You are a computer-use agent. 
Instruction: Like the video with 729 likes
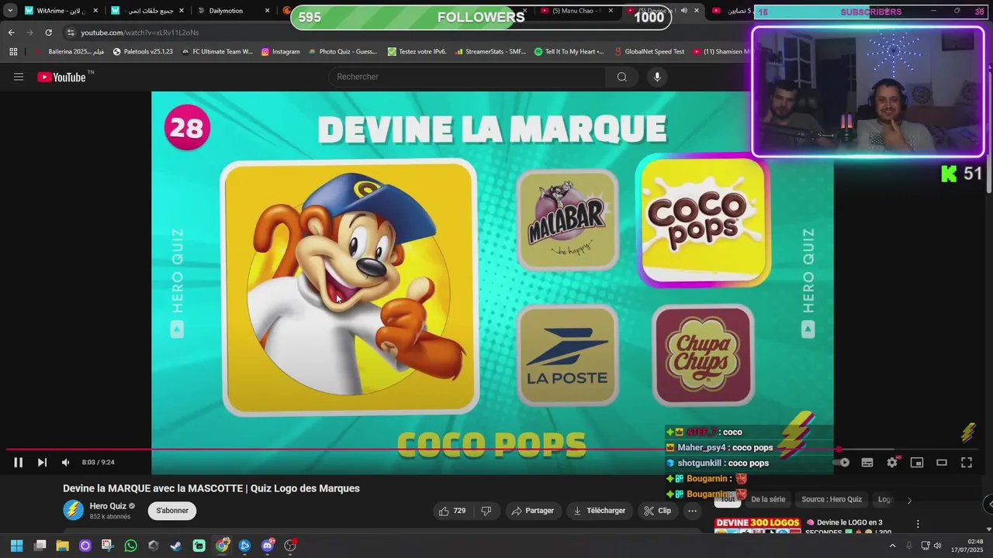452,511
